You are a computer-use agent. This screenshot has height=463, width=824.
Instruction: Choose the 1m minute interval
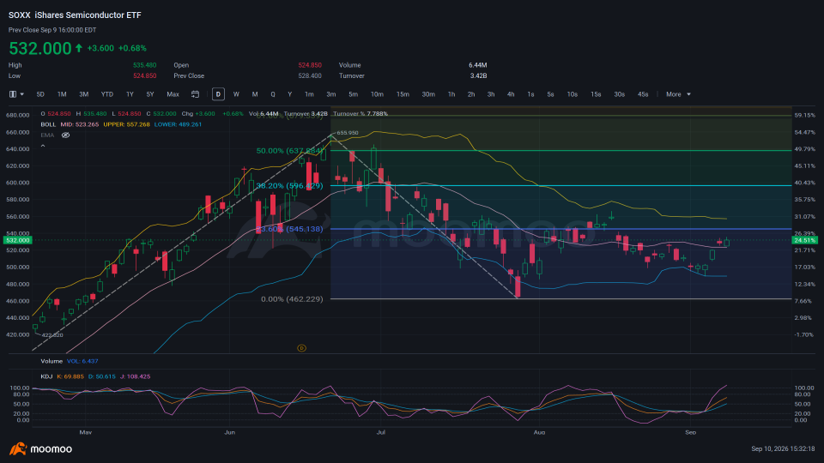[x=310, y=94]
